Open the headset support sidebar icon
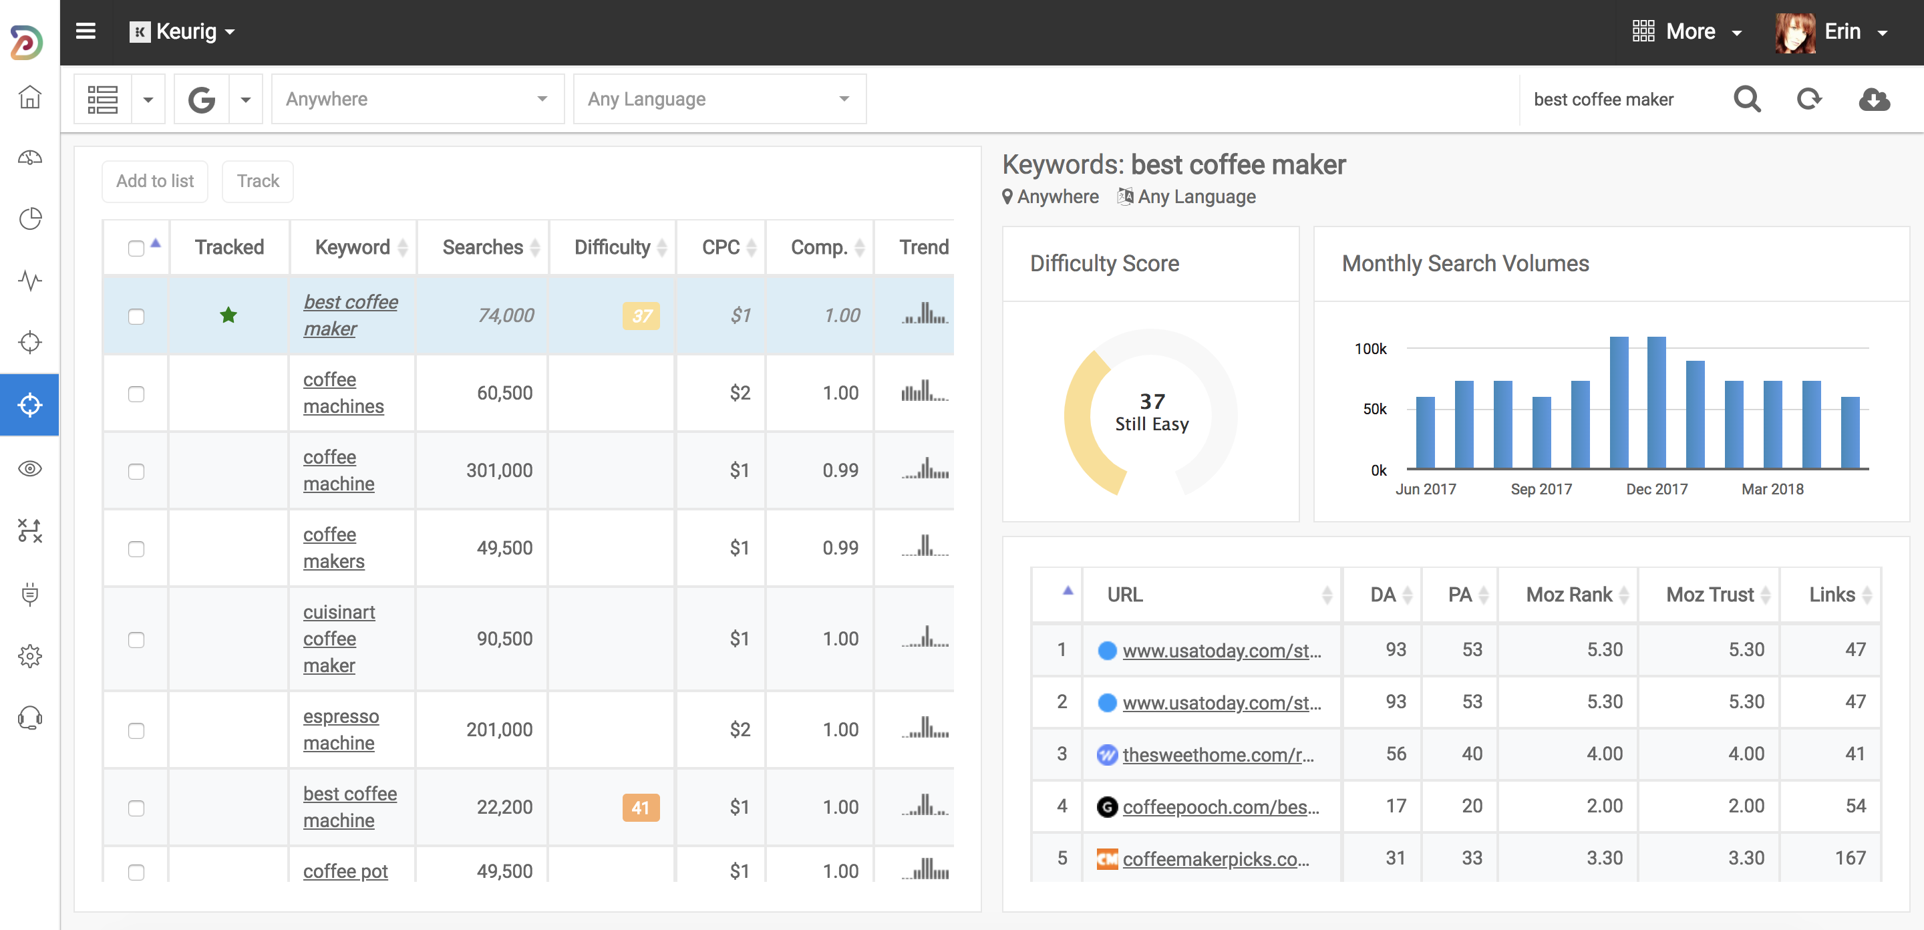 tap(30, 718)
